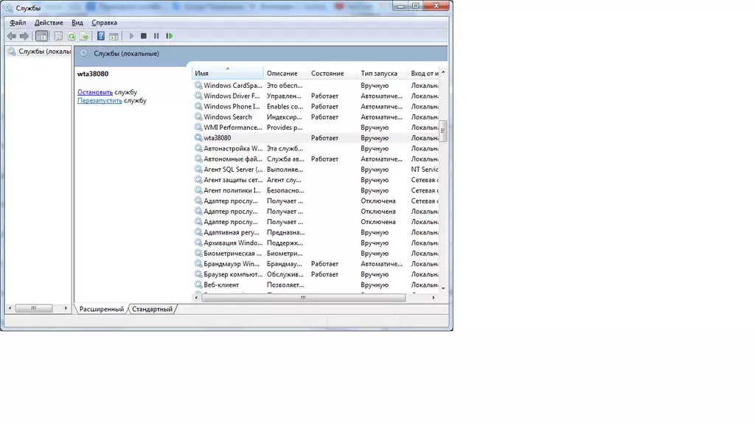
Task: Click the Pause service icon
Action: pos(156,36)
